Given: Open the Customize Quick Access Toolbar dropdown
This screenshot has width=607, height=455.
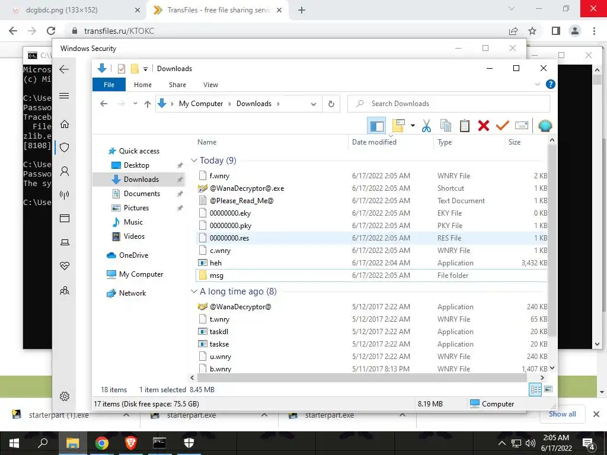Looking at the screenshot, I should click(146, 69).
